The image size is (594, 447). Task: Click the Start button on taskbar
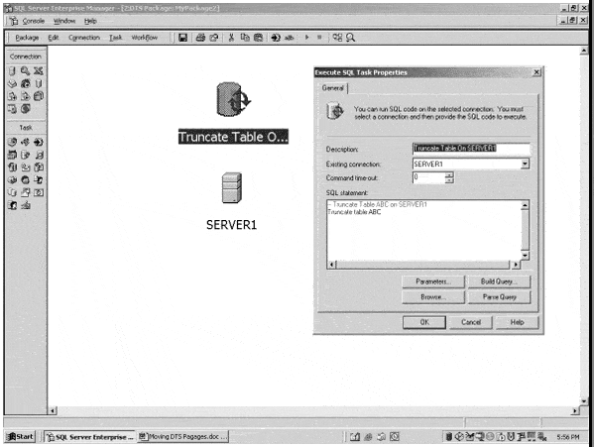click(x=20, y=437)
